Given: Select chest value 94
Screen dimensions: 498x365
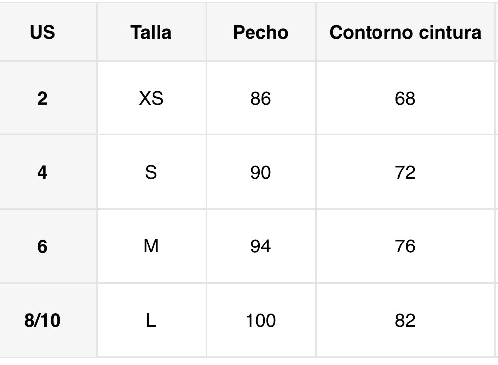Looking at the screenshot, I should pyautogui.click(x=260, y=246).
